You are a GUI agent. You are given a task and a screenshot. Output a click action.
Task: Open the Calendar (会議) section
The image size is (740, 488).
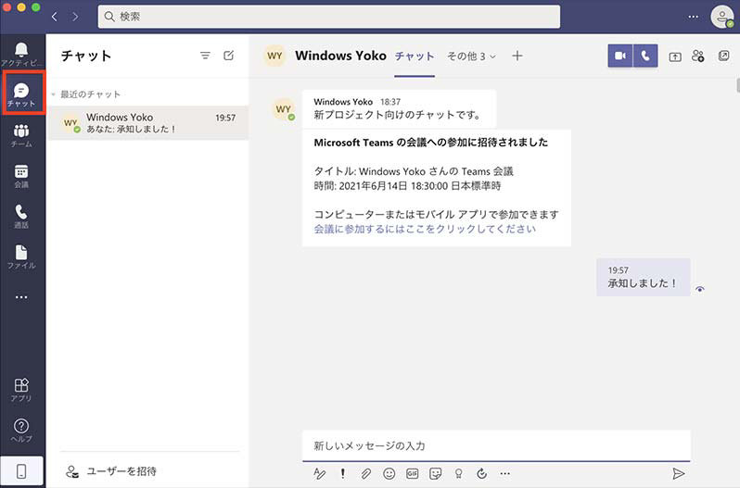[x=21, y=176]
